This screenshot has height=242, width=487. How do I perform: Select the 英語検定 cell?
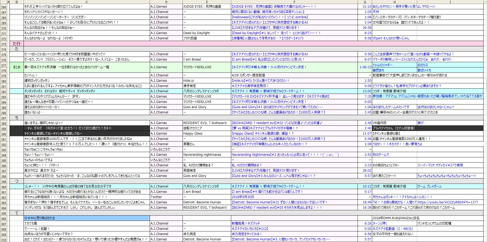(x=207, y=170)
